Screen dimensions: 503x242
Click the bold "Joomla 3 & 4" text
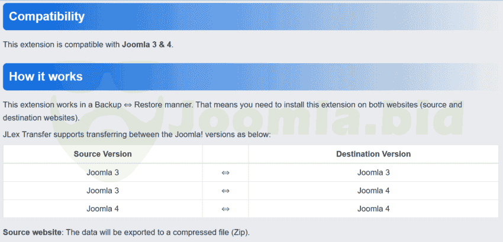(147, 44)
